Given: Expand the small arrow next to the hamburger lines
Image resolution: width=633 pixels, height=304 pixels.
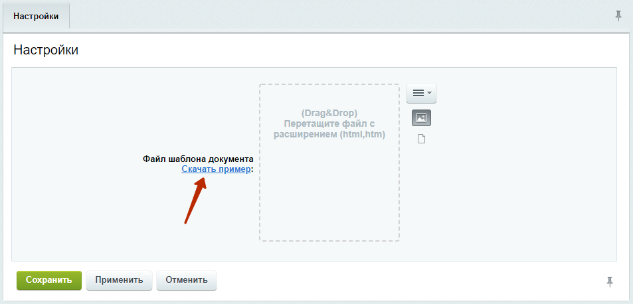Looking at the screenshot, I should [429, 93].
